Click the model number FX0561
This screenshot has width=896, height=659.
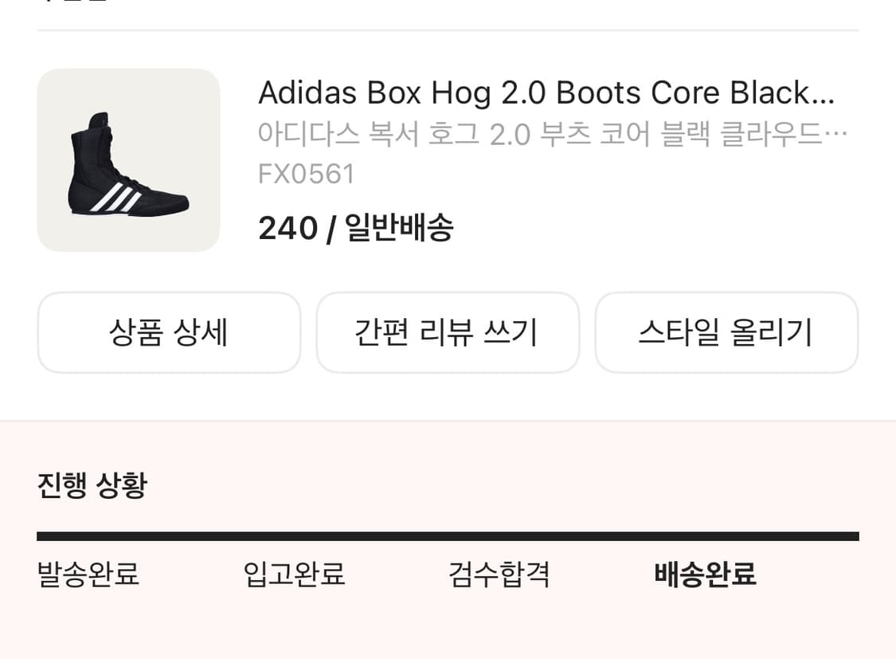[x=307, y=172]
